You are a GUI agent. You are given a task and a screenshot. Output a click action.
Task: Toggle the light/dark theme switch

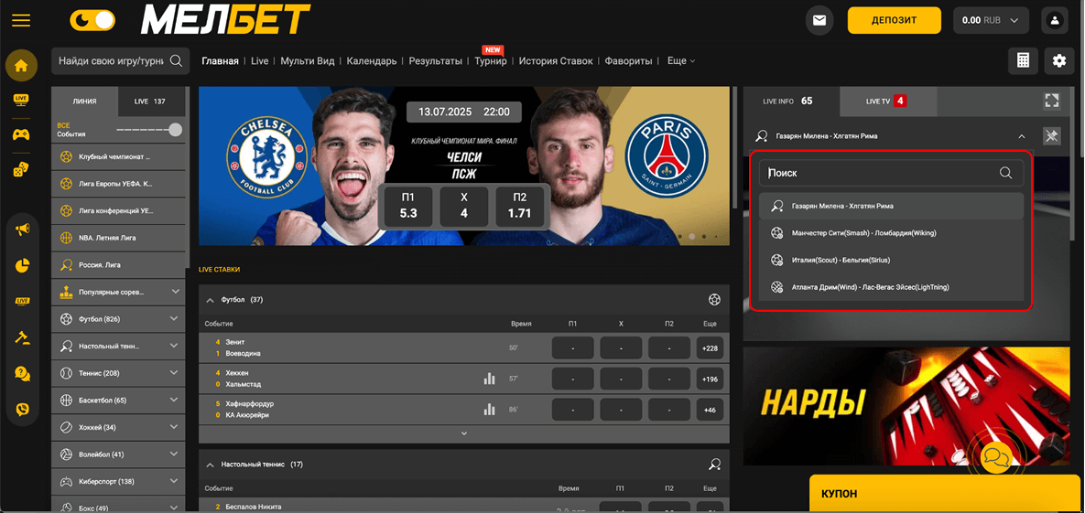tap(92, 19)
